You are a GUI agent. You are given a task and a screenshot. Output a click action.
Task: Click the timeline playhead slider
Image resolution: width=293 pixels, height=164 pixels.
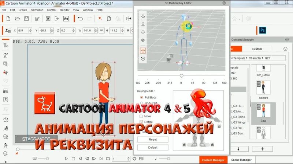(18, 149)
